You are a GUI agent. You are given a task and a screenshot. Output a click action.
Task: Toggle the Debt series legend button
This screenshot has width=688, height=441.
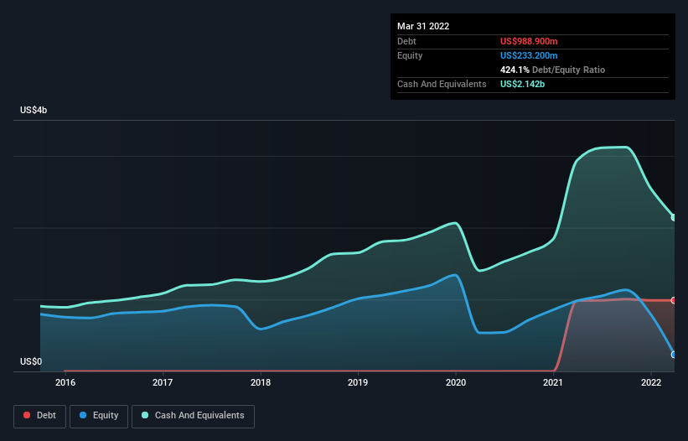[39, 416]
